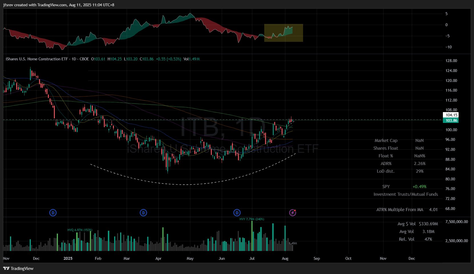Click the 2,500,000.00 volume axis label
This screenshot has height=274, width=474.
click(457, 241)
